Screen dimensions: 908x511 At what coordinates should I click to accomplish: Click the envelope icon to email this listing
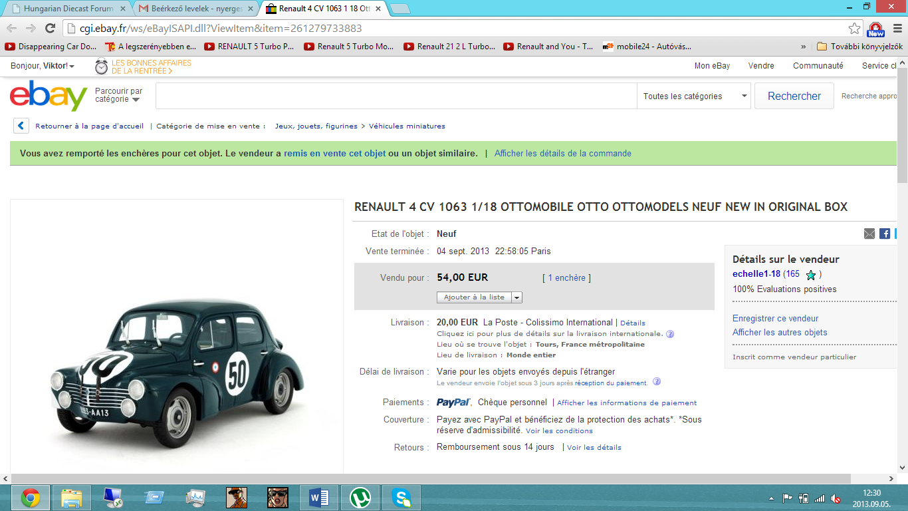click(x=869, y=234)
